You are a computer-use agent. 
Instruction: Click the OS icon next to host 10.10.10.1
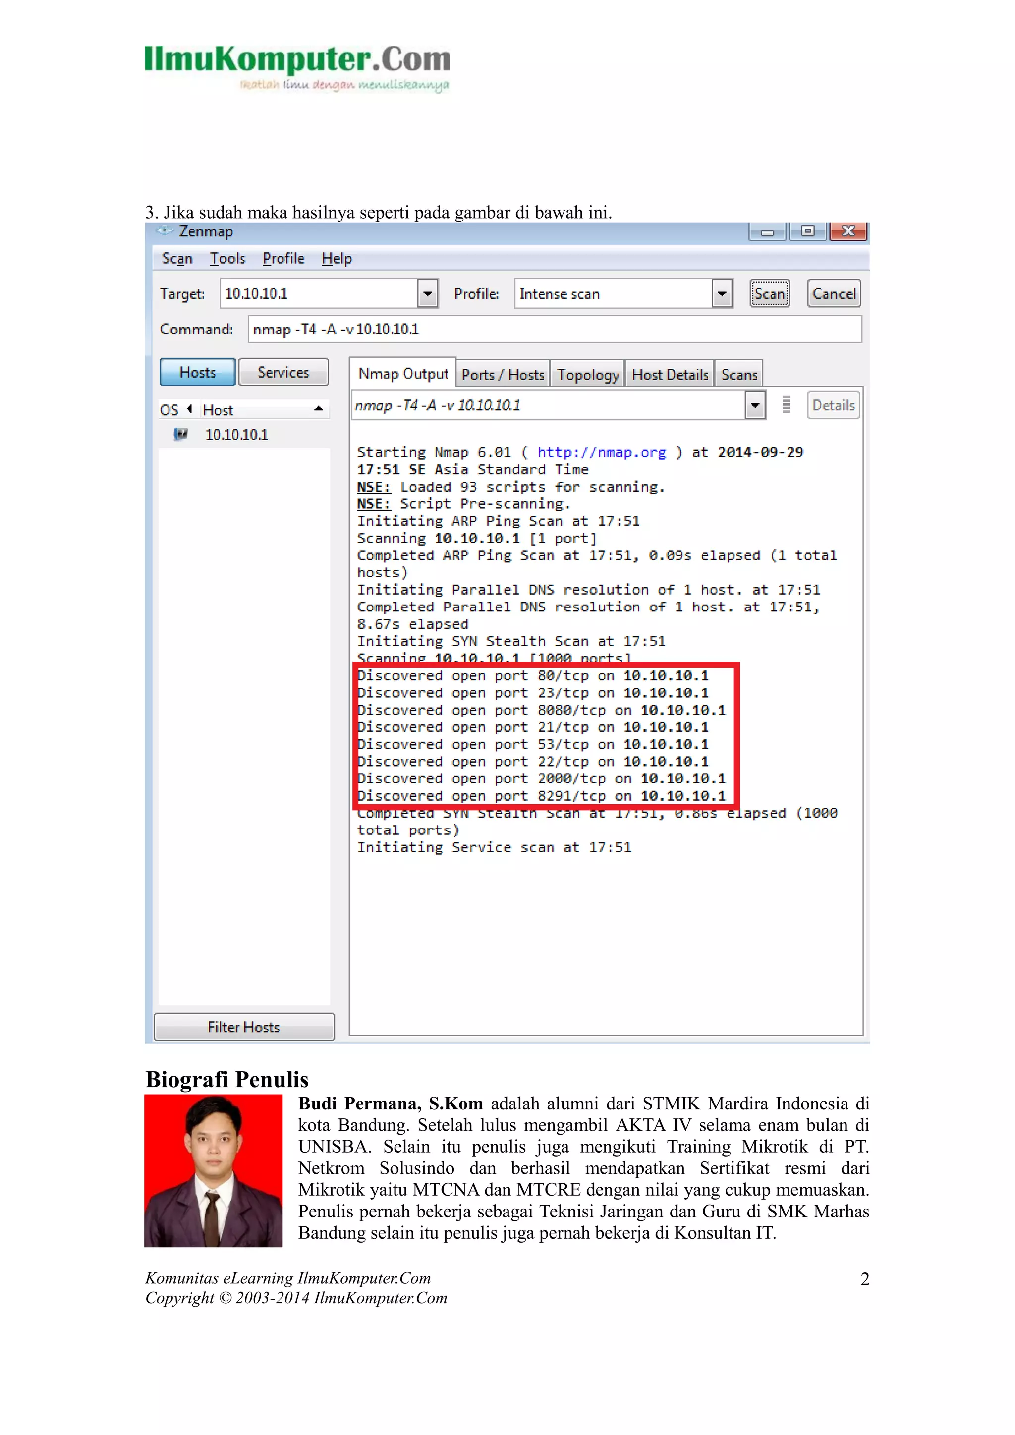click(x=180, y=434)
